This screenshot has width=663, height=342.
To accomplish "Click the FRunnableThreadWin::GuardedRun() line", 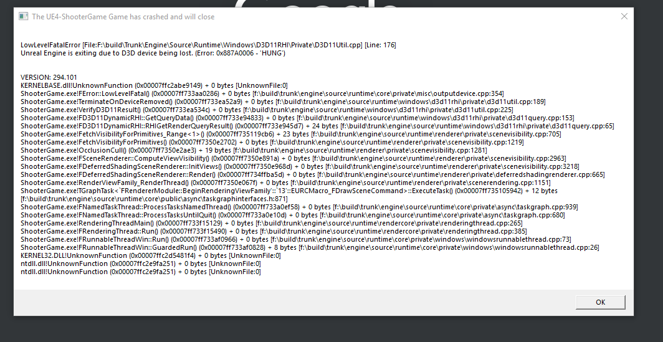I will pos(310,247).
